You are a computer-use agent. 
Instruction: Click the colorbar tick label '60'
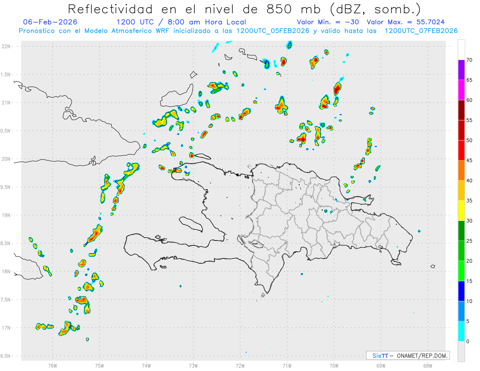470,100
